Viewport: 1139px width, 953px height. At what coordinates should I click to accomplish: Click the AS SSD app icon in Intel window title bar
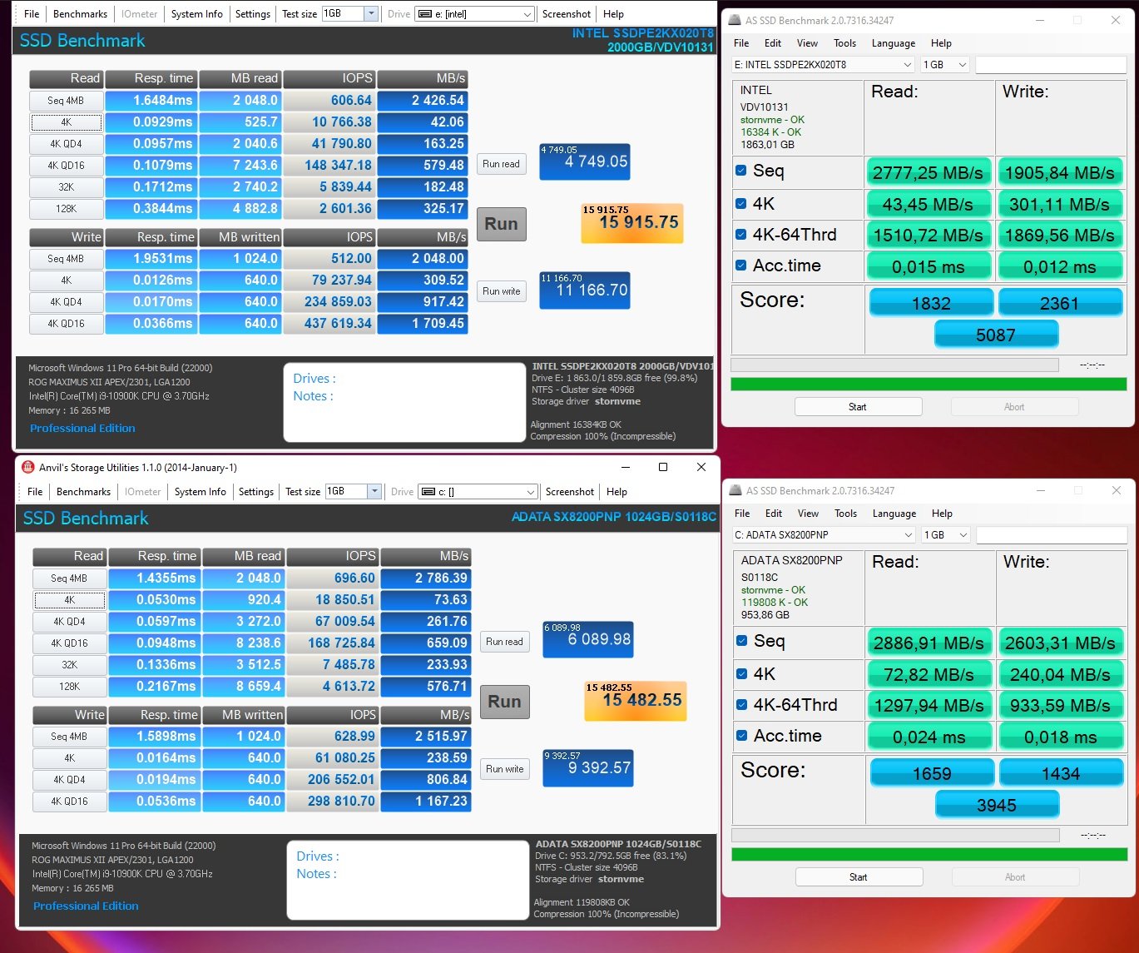point(735,20)
